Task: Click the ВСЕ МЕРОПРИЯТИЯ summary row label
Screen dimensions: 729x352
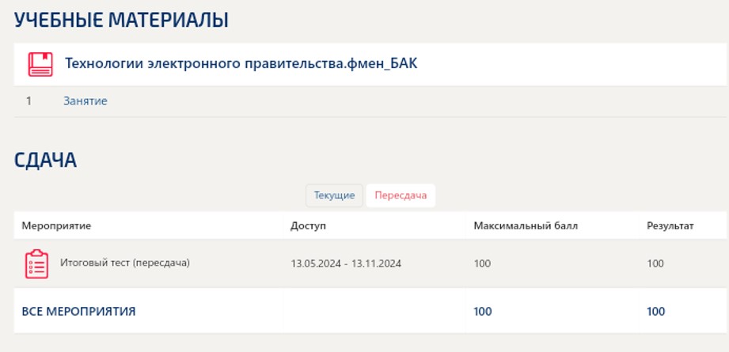Action: pos(78,312)
